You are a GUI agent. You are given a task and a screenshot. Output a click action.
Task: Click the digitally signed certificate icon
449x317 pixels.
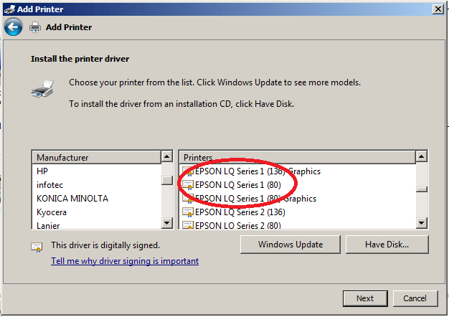click(37, 247)
